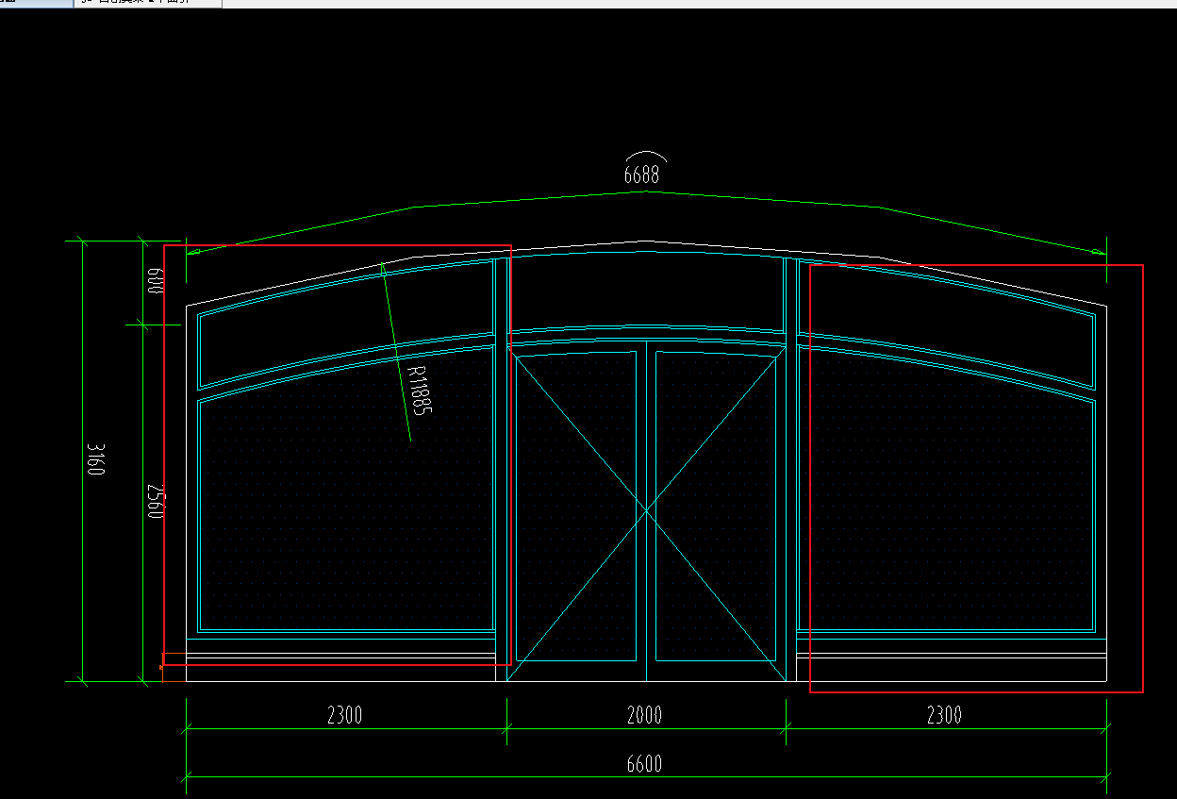Select the 600 vertical dimension text
The image size is (1177, 799).
(156, 281)
